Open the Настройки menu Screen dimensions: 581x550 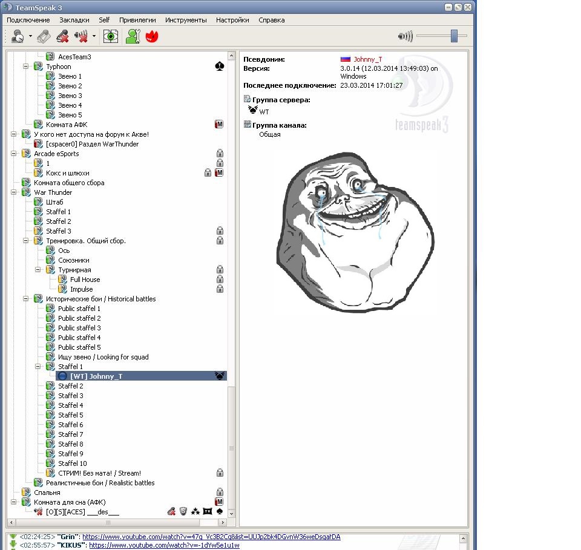tap(232, 20)
